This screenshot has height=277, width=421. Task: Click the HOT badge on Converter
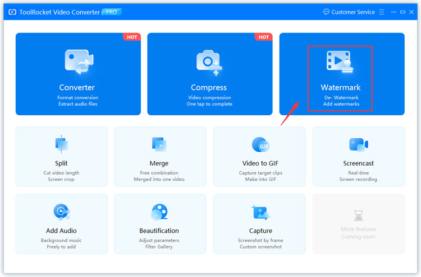click(x=132, y=37)
